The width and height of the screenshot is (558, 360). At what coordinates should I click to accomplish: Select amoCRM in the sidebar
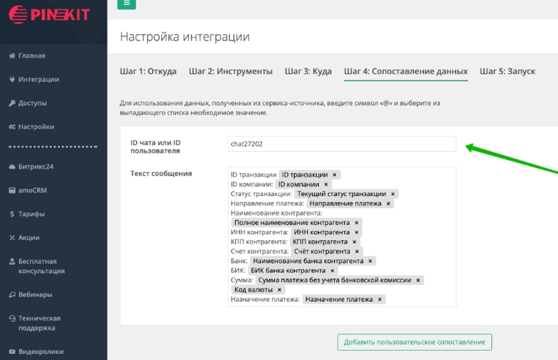pyautogui.click(x=32, y=190)
